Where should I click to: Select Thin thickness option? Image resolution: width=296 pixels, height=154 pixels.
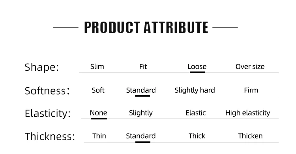click(99, 136)
